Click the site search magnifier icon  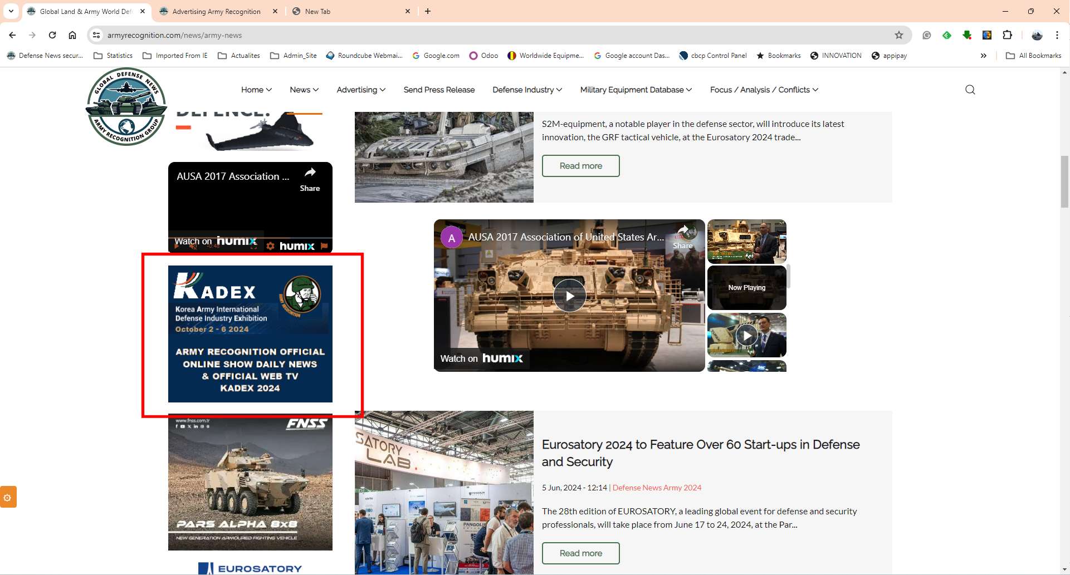pos(970,90)
